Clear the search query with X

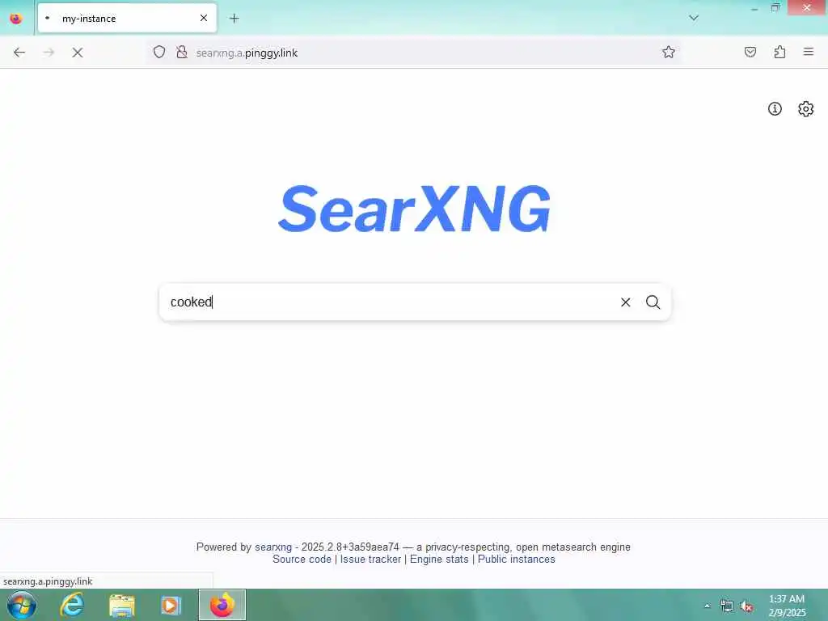tap(625, 302)
